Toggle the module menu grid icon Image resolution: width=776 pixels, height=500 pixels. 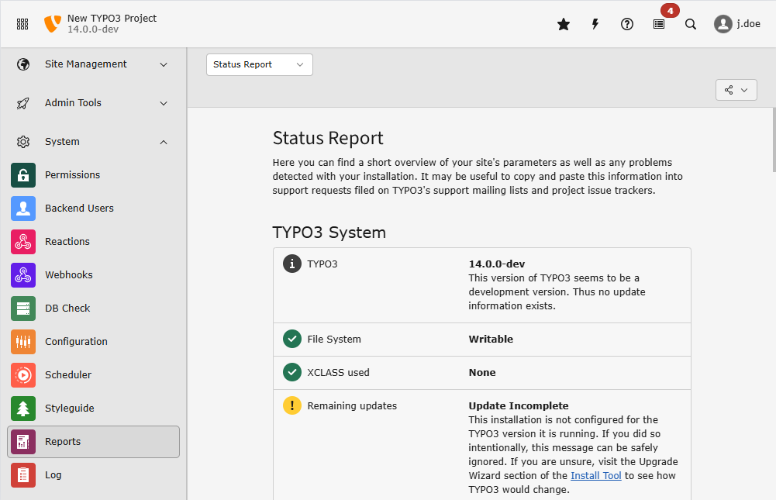22,24
